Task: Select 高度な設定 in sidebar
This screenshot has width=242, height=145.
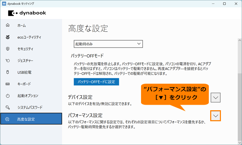Action: [x=31, y=119]
